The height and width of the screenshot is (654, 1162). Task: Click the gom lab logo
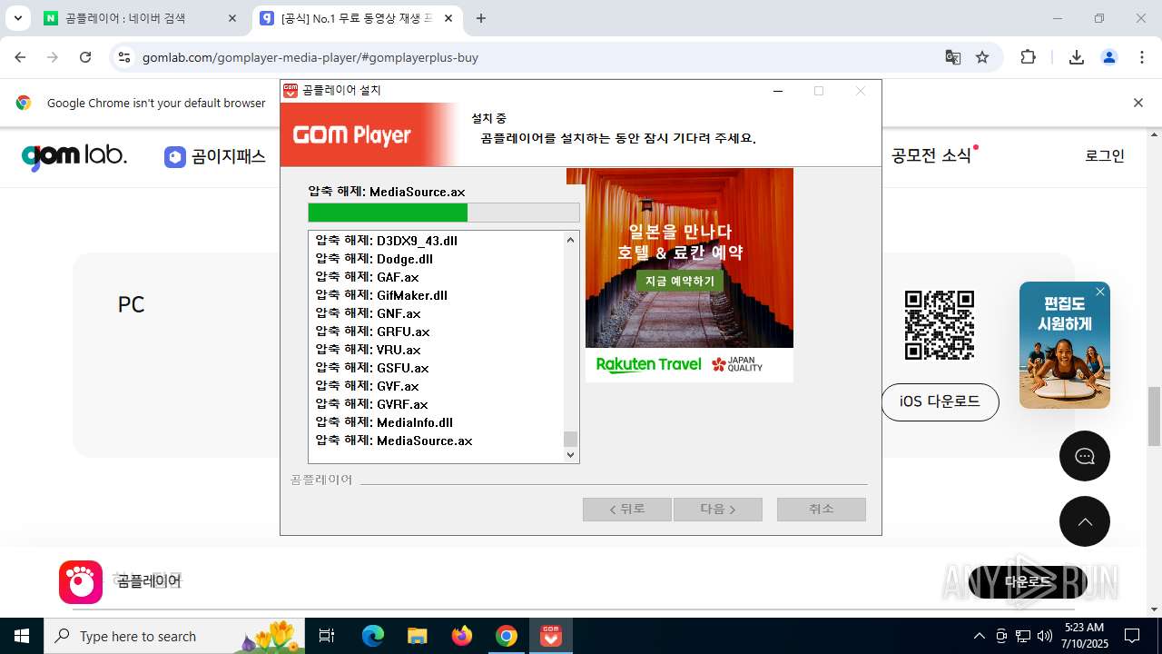(x=74, y=156)
